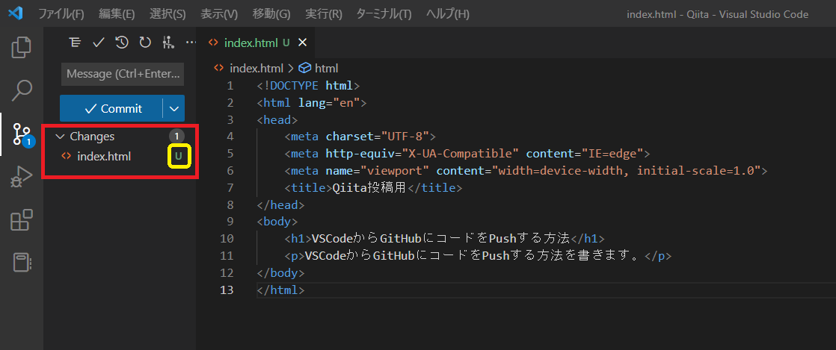Open the git graph icon in toolbar
This screenshot has width=836, height=350.
pyautogui.click(x=168, y=43)
